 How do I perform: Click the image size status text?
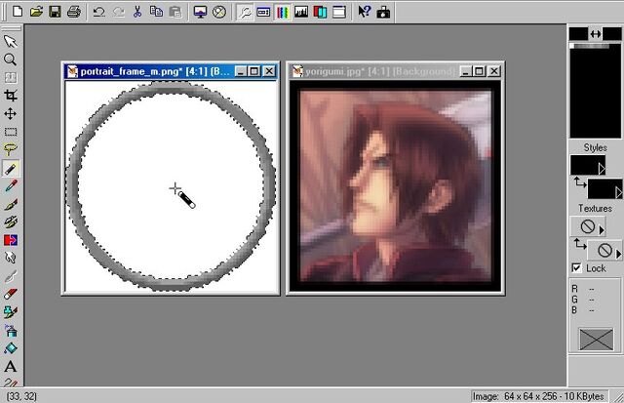538,396
